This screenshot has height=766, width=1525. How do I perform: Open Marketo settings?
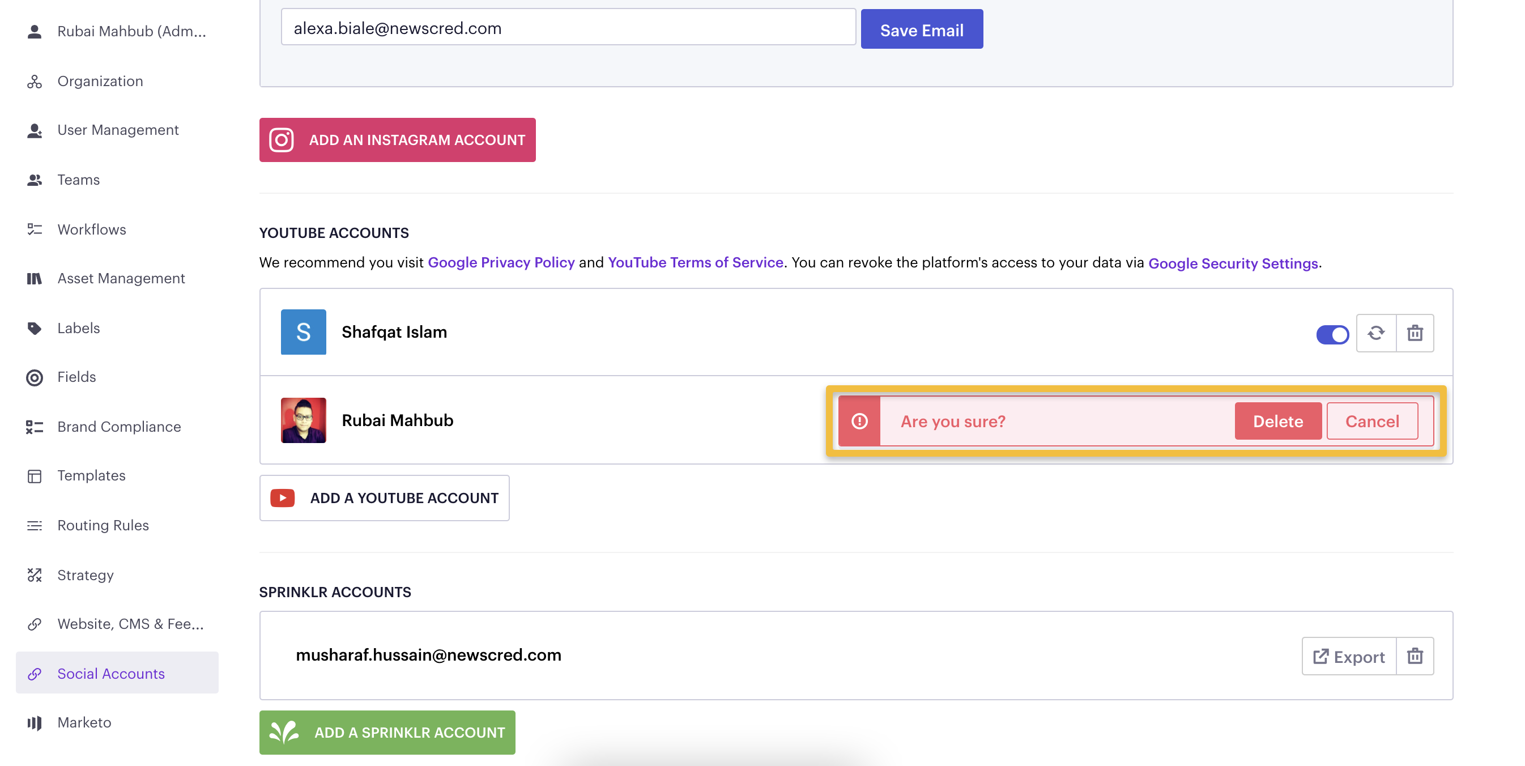tap(117, 723)
